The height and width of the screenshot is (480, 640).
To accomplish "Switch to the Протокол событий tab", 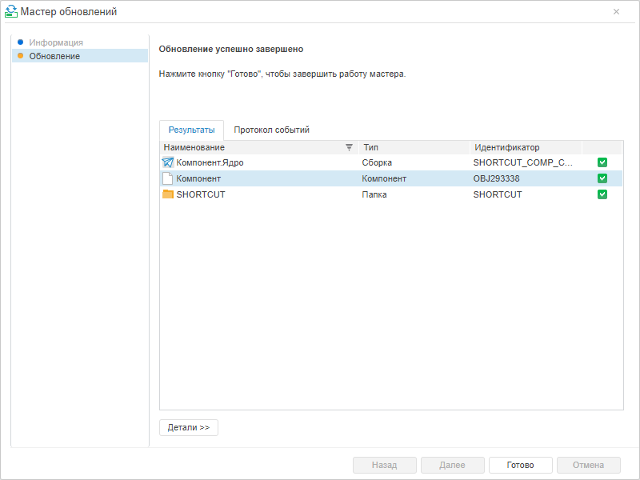I will pyautogui.click(x=271, y=130).
